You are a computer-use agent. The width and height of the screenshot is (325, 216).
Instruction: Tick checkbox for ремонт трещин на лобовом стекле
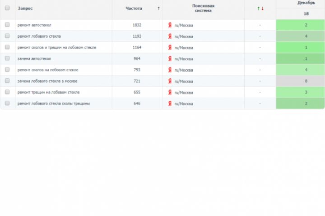[7, 91]
